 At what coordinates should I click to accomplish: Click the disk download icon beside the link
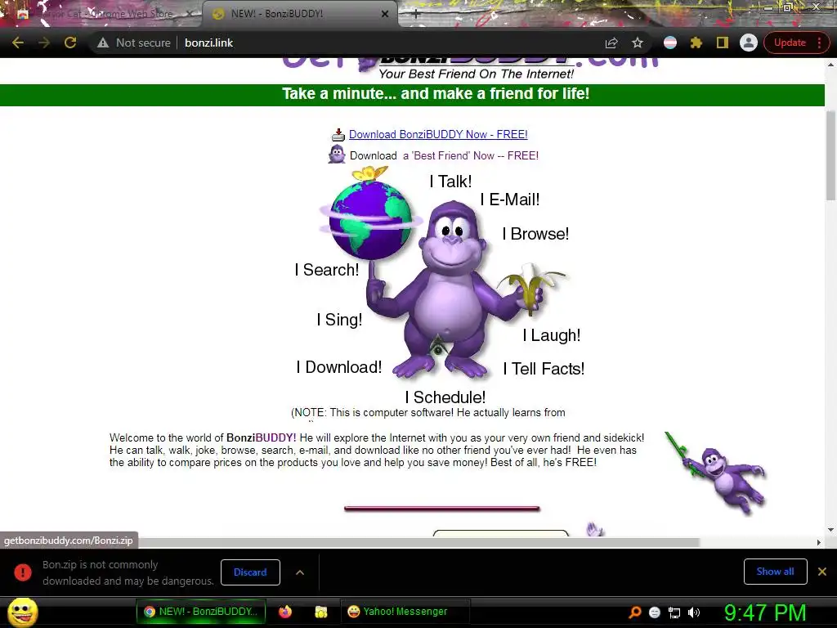338,135
